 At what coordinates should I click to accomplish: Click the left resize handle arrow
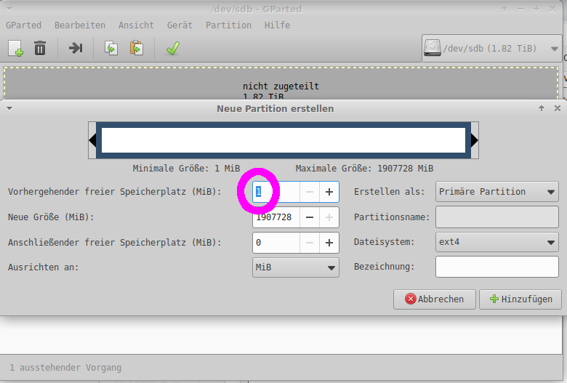92,140
